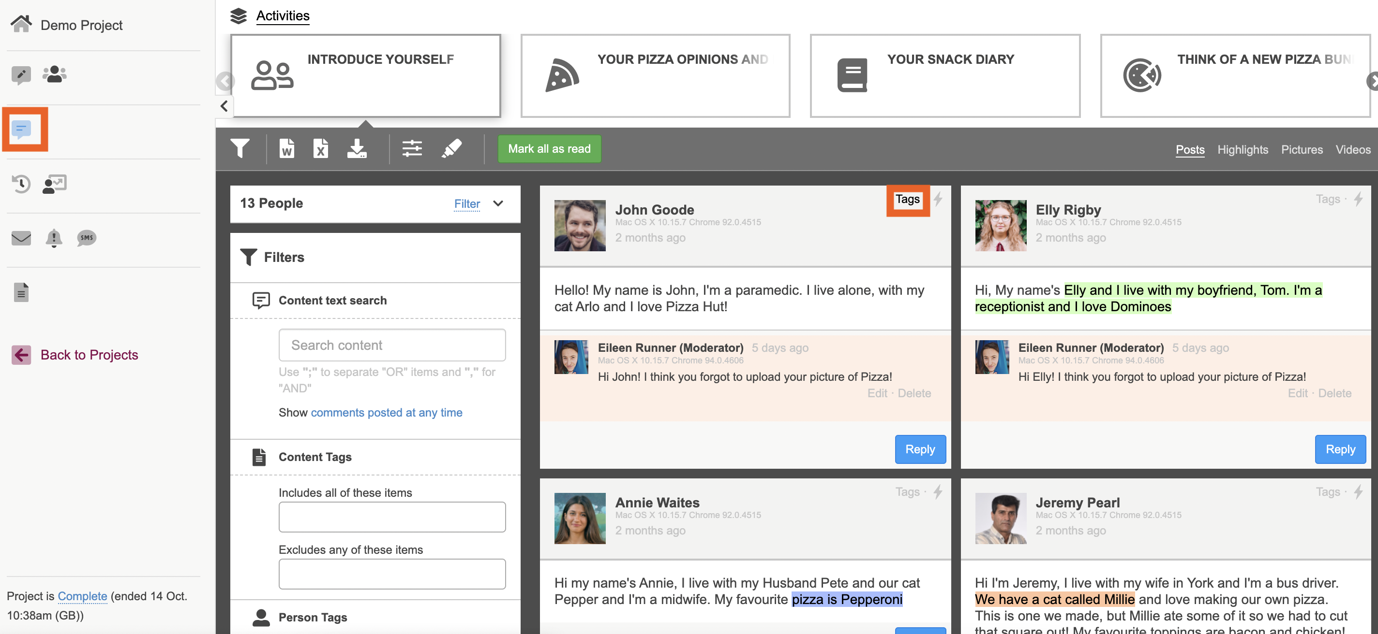Select the highlighter marker tool
1378x634 pixels.
tap(451, 148)
